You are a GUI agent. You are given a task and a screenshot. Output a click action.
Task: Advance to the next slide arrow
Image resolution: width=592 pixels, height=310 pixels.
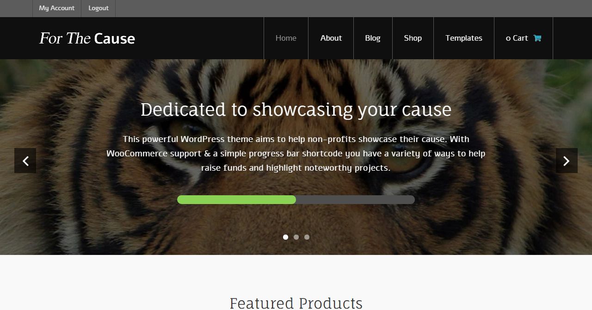click(x=567, y=161)
